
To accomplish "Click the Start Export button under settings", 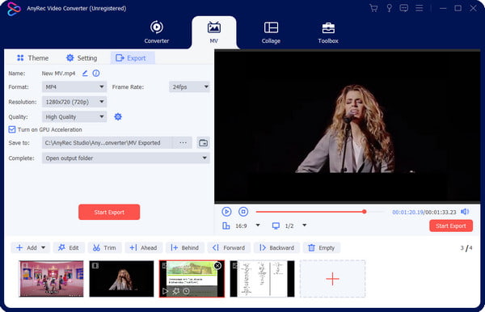I will pos(109,212).
